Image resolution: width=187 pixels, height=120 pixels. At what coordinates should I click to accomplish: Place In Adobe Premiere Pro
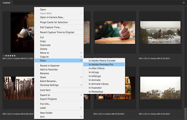pyautogui.click(x=104, y=64)
